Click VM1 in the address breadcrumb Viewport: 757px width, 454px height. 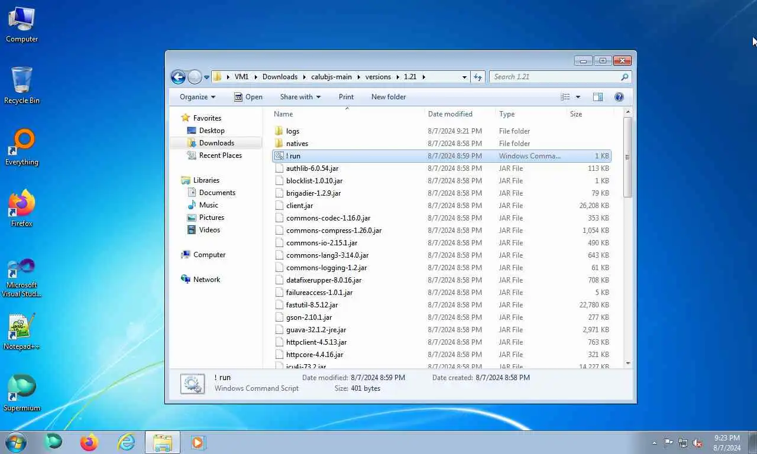coord(241,77)
